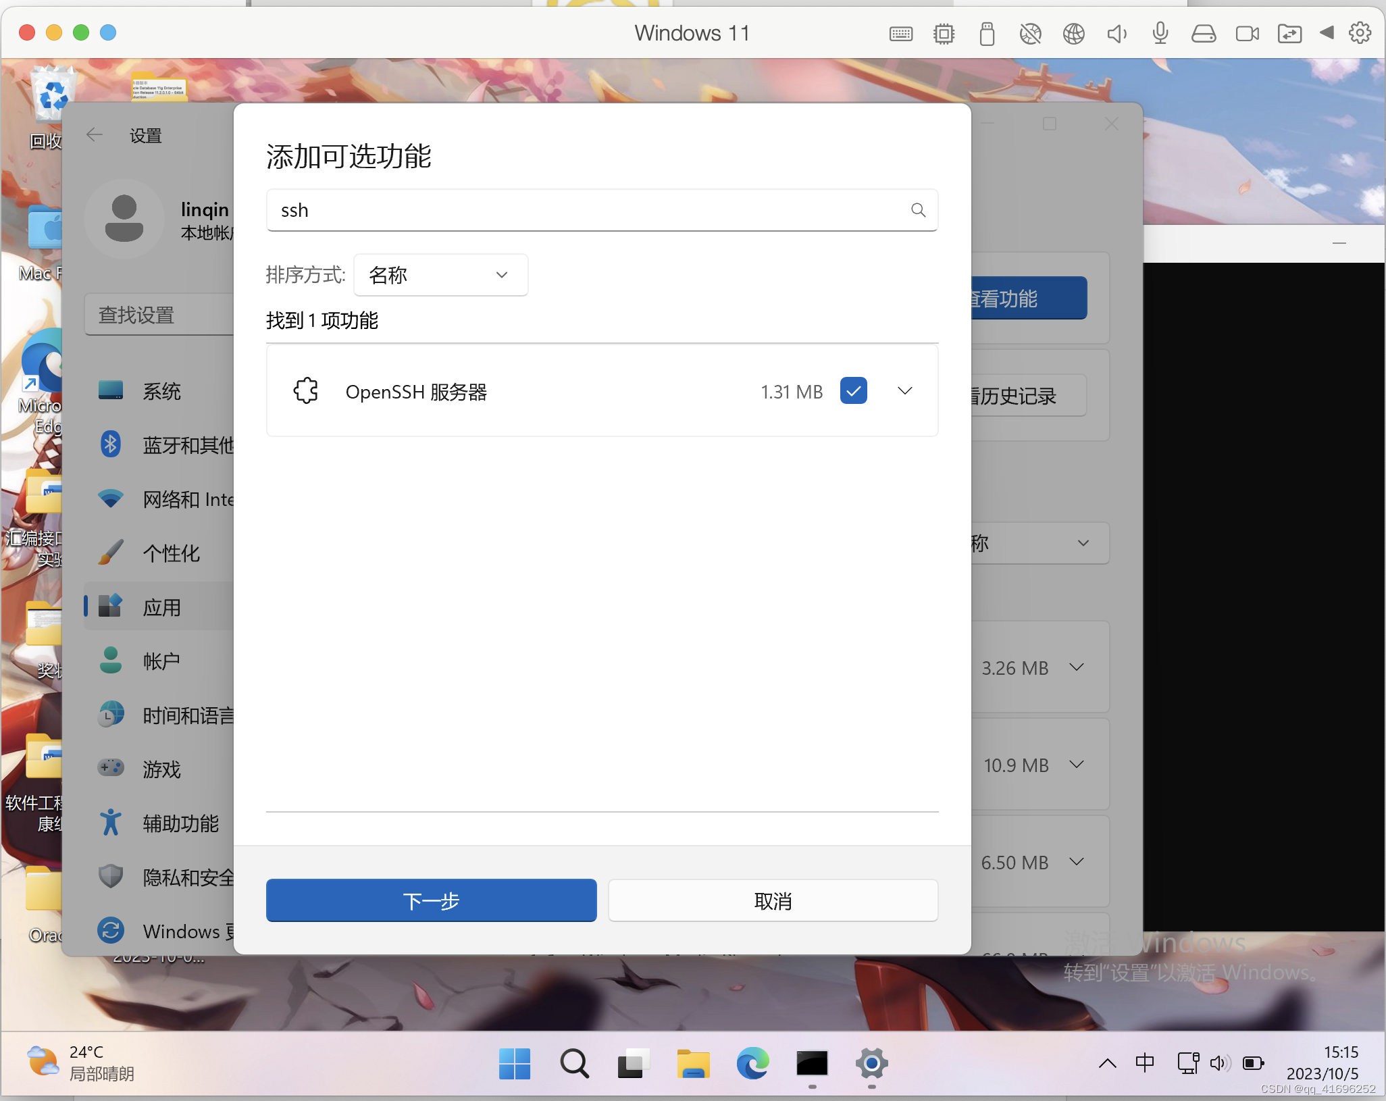This screenshot has height=1101, width=1386.
Task: Open 辅助功能 settings category
Action: tap(159, 823)
